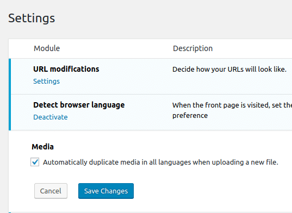Click 'Decide how your URLs will look like' description
The image size is (292, 213).
(229, 69)
